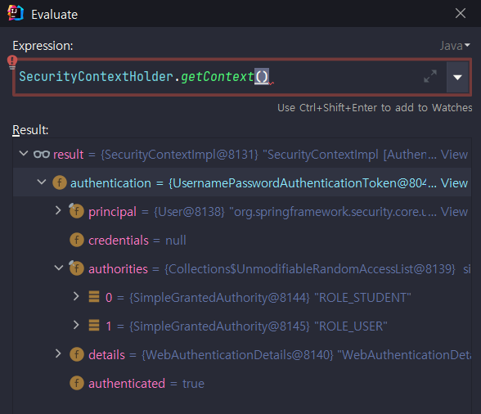Expand the details node
Screen dimensions: 481x414
pyautogui.click(x=58, y=353)
